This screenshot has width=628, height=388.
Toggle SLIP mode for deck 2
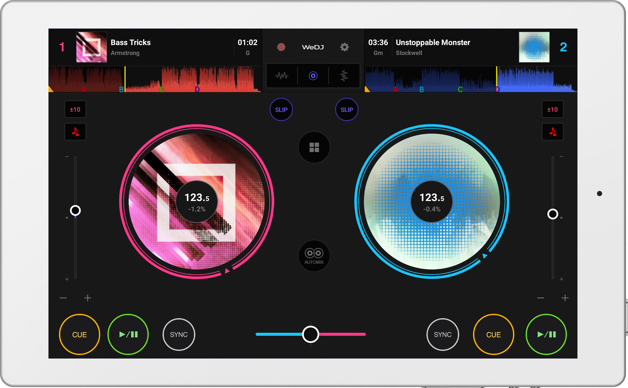click(347, 110)
